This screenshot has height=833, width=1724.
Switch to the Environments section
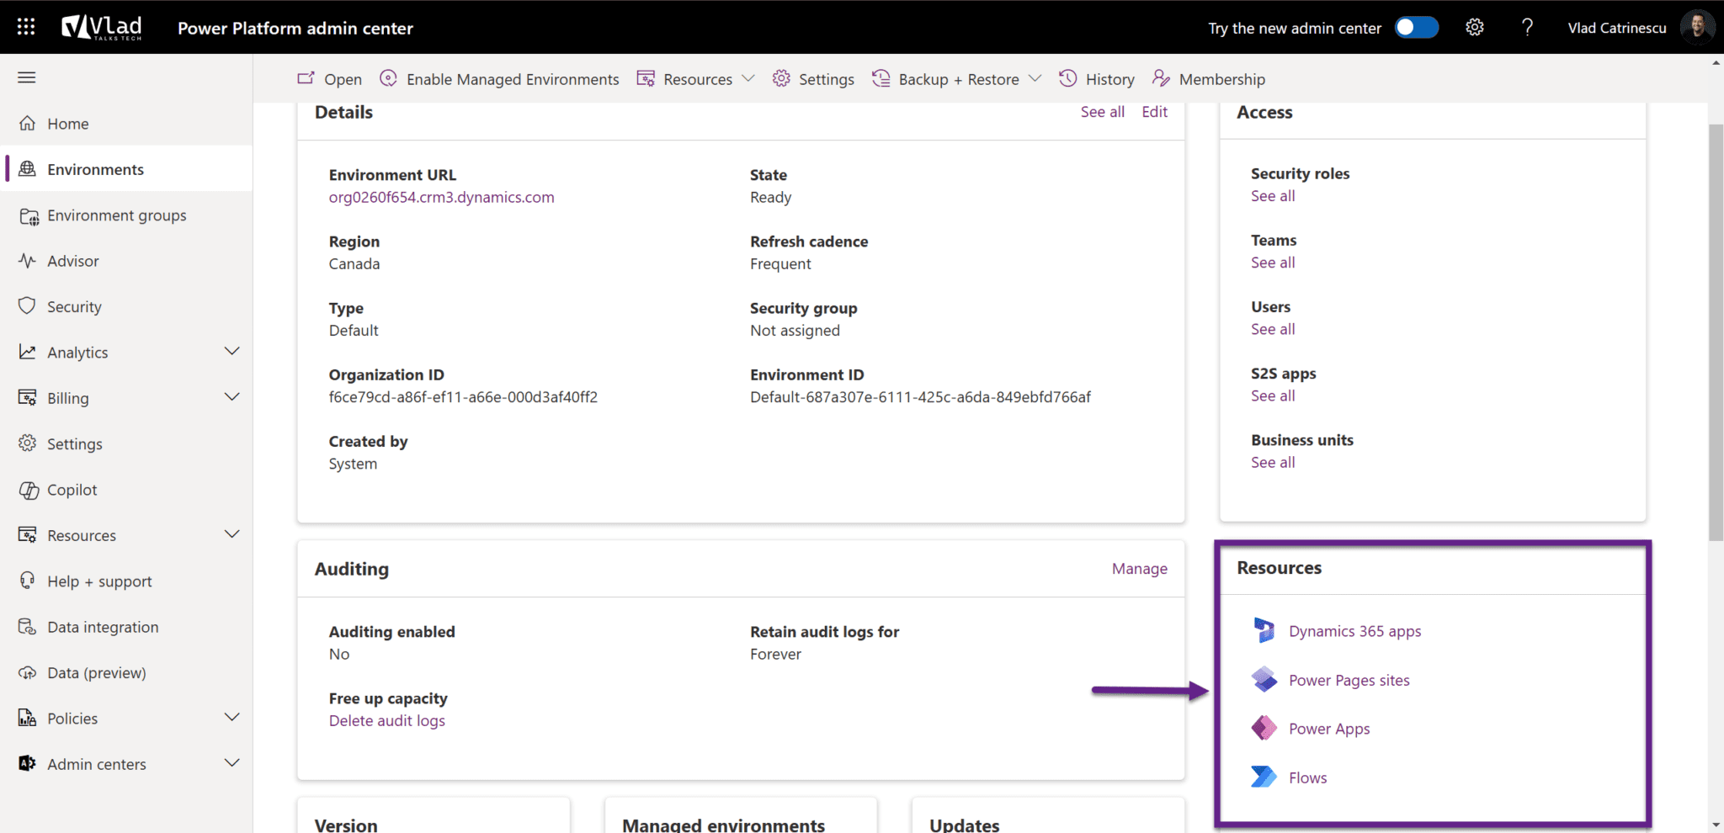click(x=95, y=168)
